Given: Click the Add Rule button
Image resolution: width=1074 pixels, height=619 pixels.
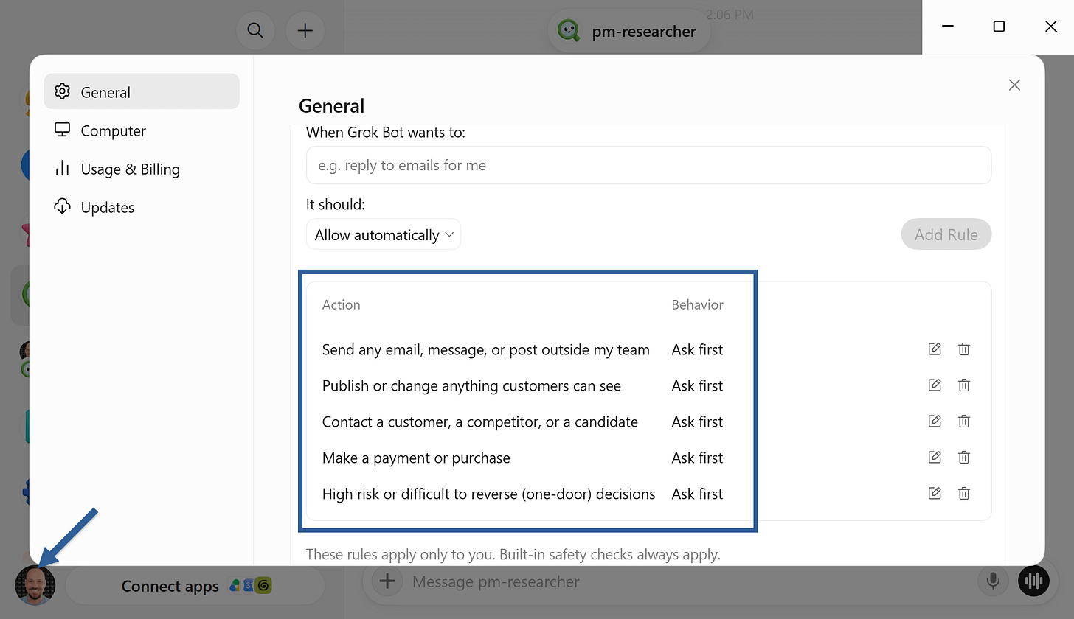Looking at the screenshot, I should (x=946, y=234).
